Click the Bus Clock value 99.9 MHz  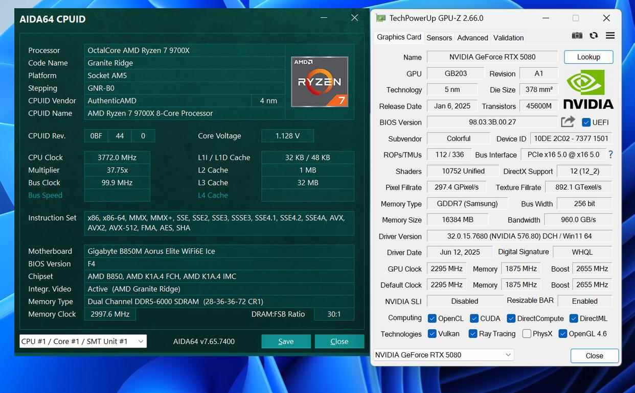pyautogui.click(x=117, y=183)
